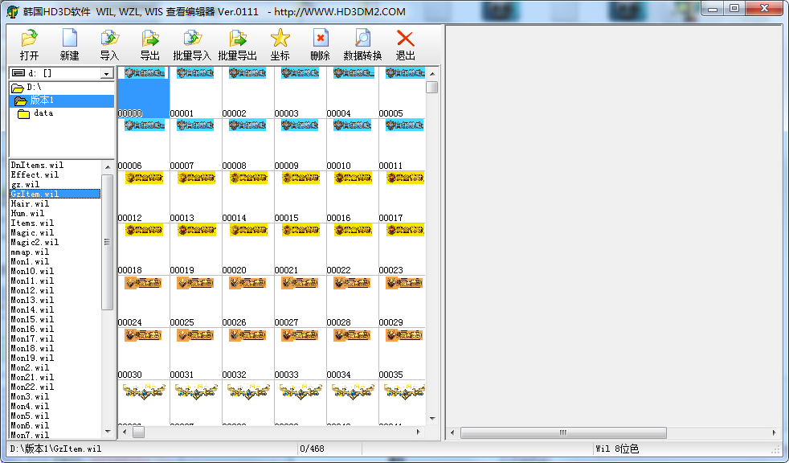
Task: Click file list vertical scrollbar thumb
Action: pyautogui.click(x=107, y=242)
